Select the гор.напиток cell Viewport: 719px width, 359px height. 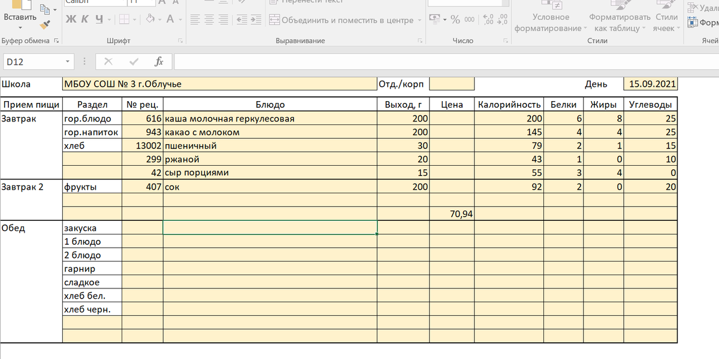[x=92, y=132]
